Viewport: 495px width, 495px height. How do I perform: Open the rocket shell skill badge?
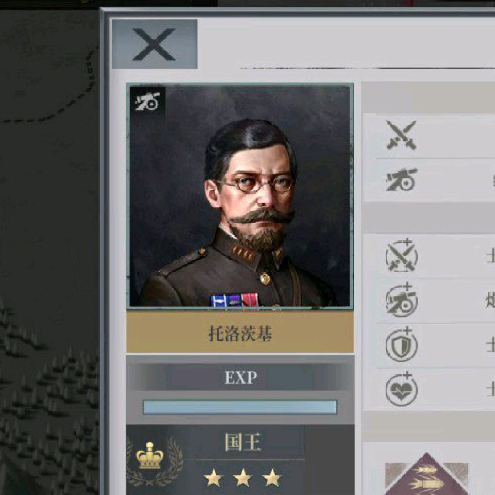pyautogui.click(x=426, y=474)
